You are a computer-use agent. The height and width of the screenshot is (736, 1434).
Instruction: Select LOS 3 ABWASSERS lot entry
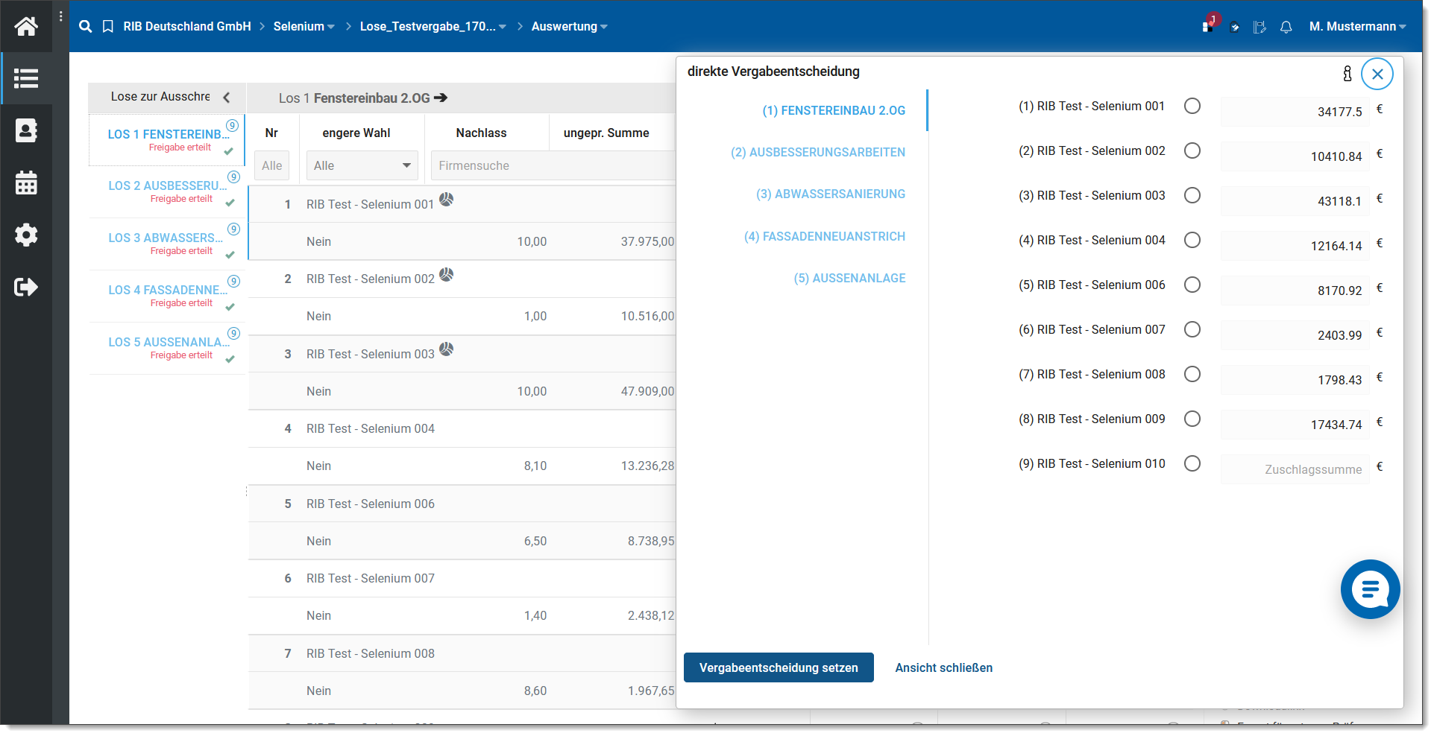click(167, 244)
